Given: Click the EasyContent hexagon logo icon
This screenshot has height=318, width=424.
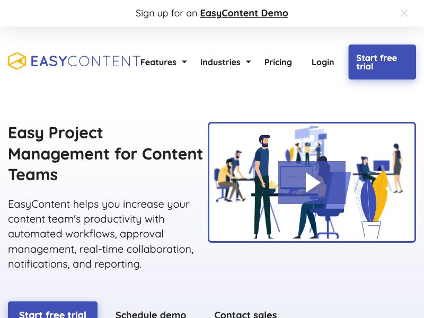Looking at the screenshot, I should click(x=17, y=61).
